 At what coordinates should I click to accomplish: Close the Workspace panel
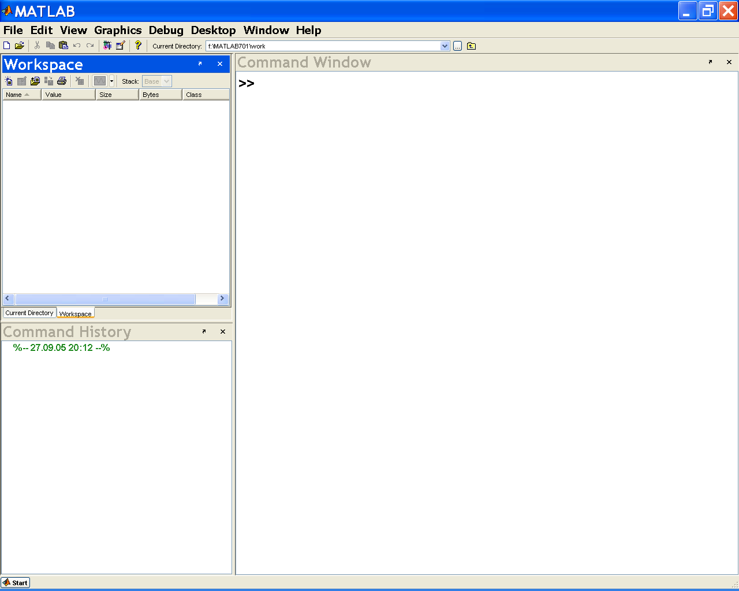pos(220,64)
